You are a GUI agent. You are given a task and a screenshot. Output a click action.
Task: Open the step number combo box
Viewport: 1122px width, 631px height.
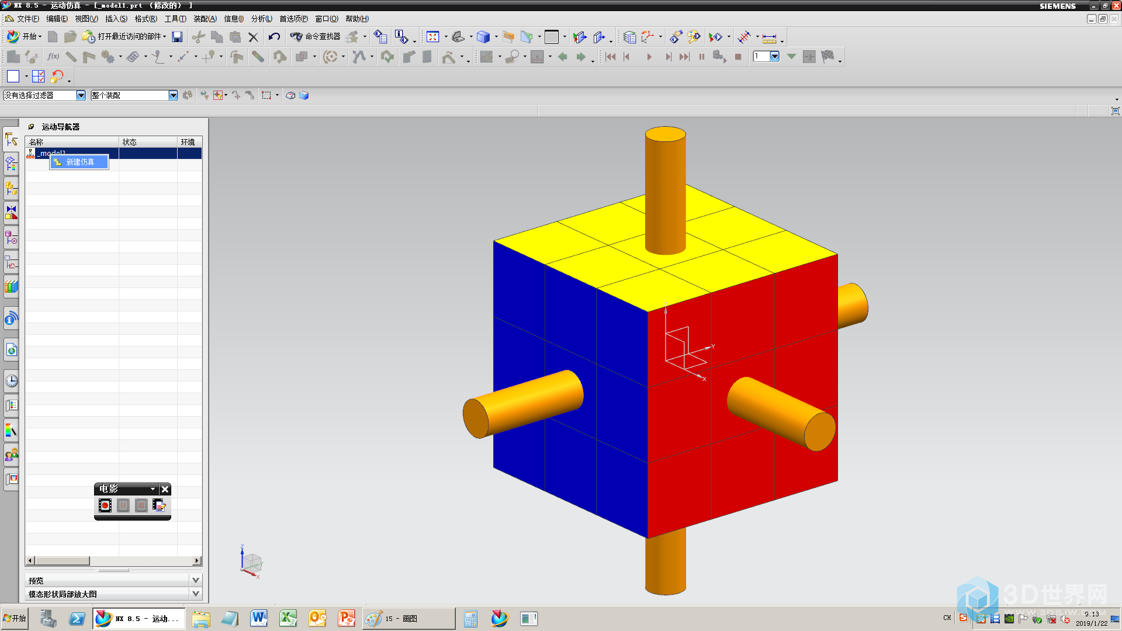click(766, 57)
